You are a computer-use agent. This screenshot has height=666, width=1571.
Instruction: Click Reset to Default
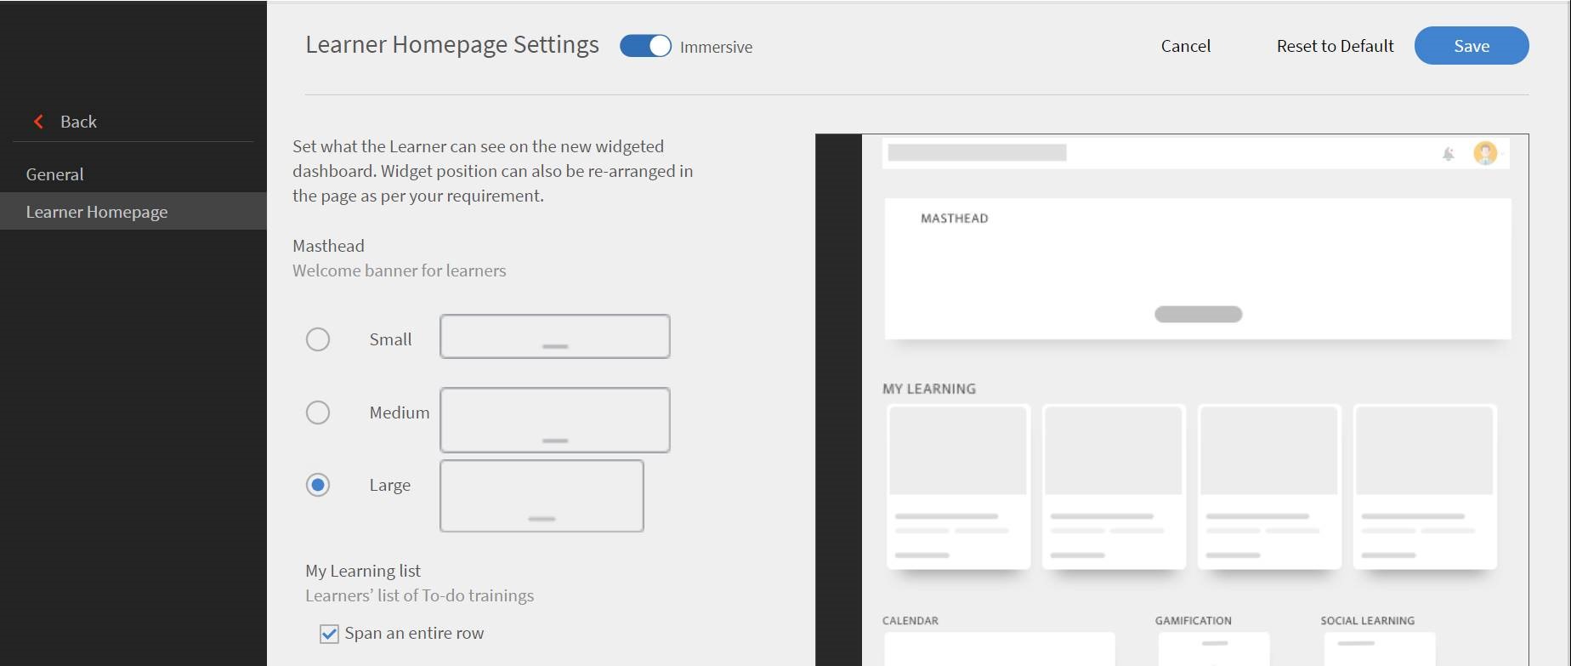pos(1335,46)
